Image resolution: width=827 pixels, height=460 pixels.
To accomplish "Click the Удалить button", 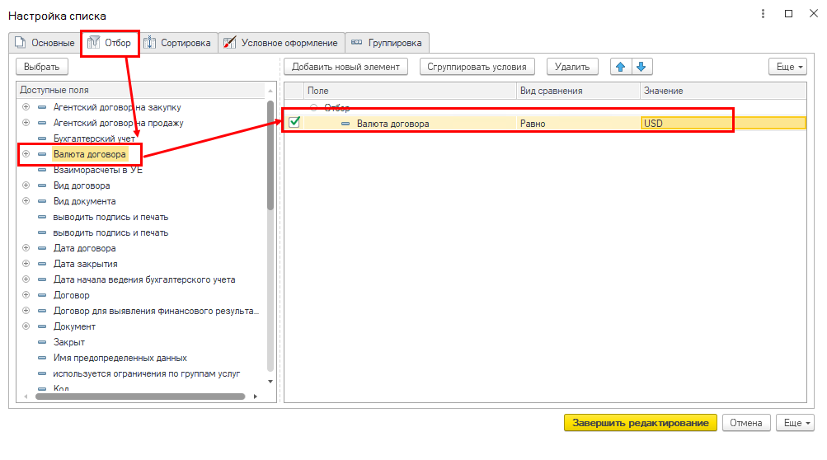I will tap(572, 67).
